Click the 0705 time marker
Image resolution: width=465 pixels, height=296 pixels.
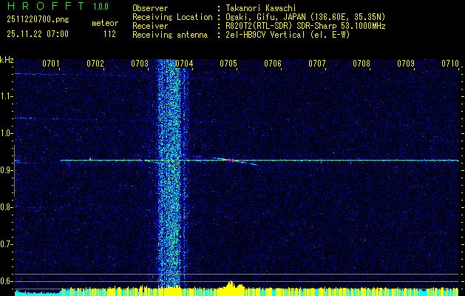click(x=228, y=63)
